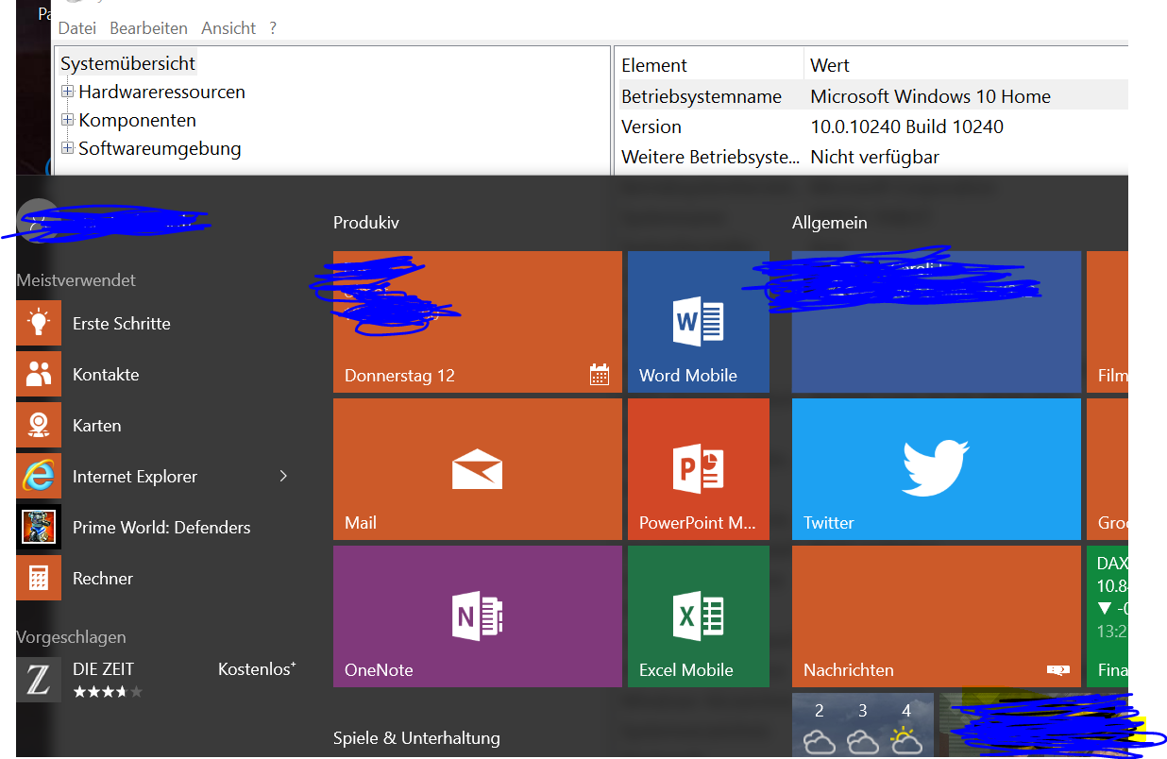Open the ? help menu
Screen dimensions: 1167x759
coord(273,28)
